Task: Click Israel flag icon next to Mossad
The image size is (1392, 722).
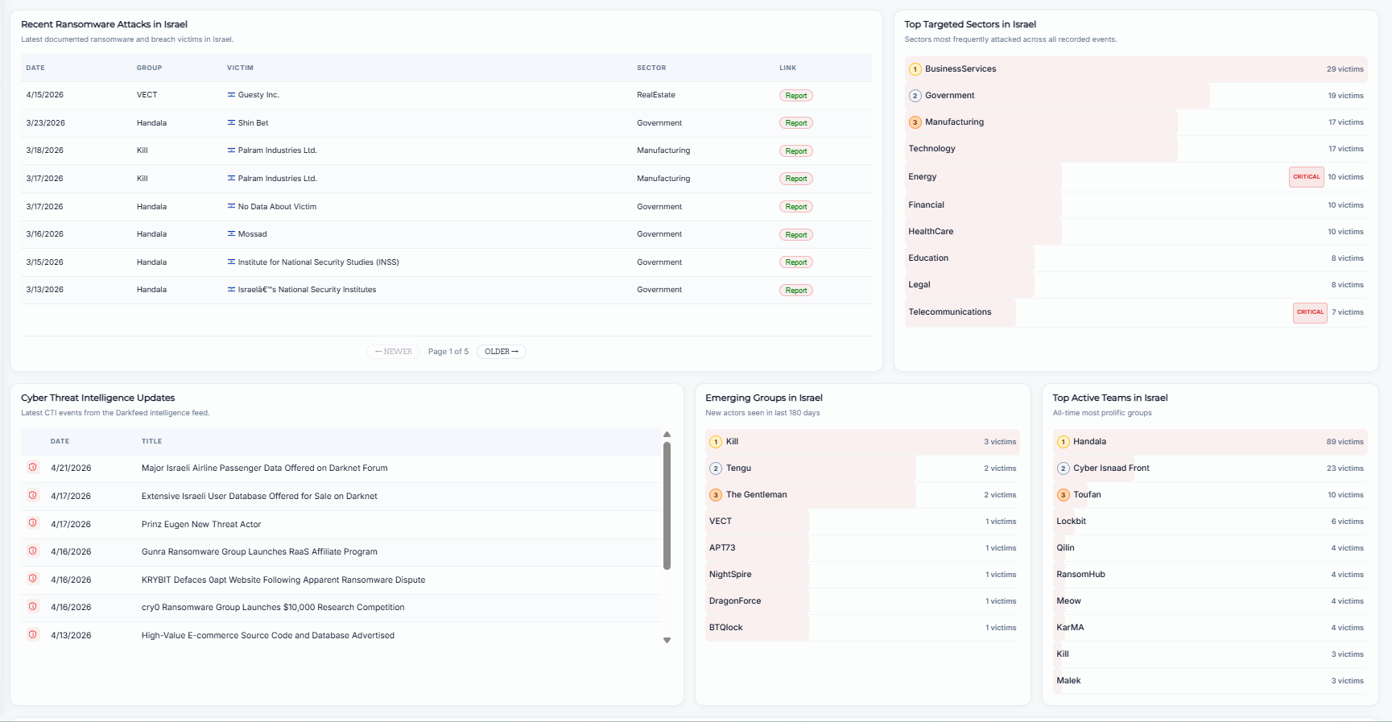Action: point(231,233)
